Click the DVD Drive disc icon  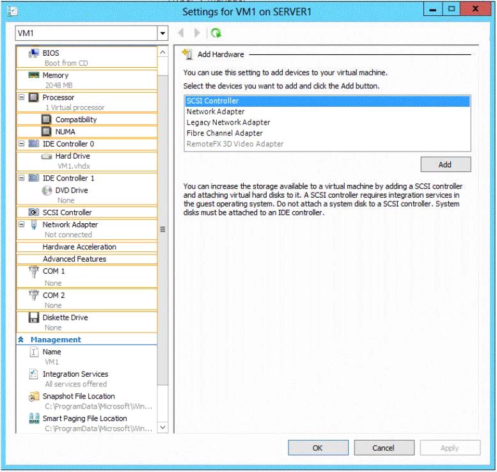(x=47, y=190)
